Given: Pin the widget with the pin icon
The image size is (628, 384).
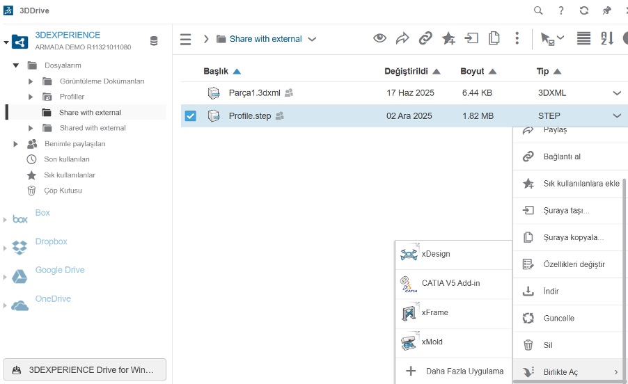Looking at the screenshot, I should click(607, 10).
